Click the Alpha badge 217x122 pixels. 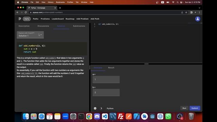27,19
